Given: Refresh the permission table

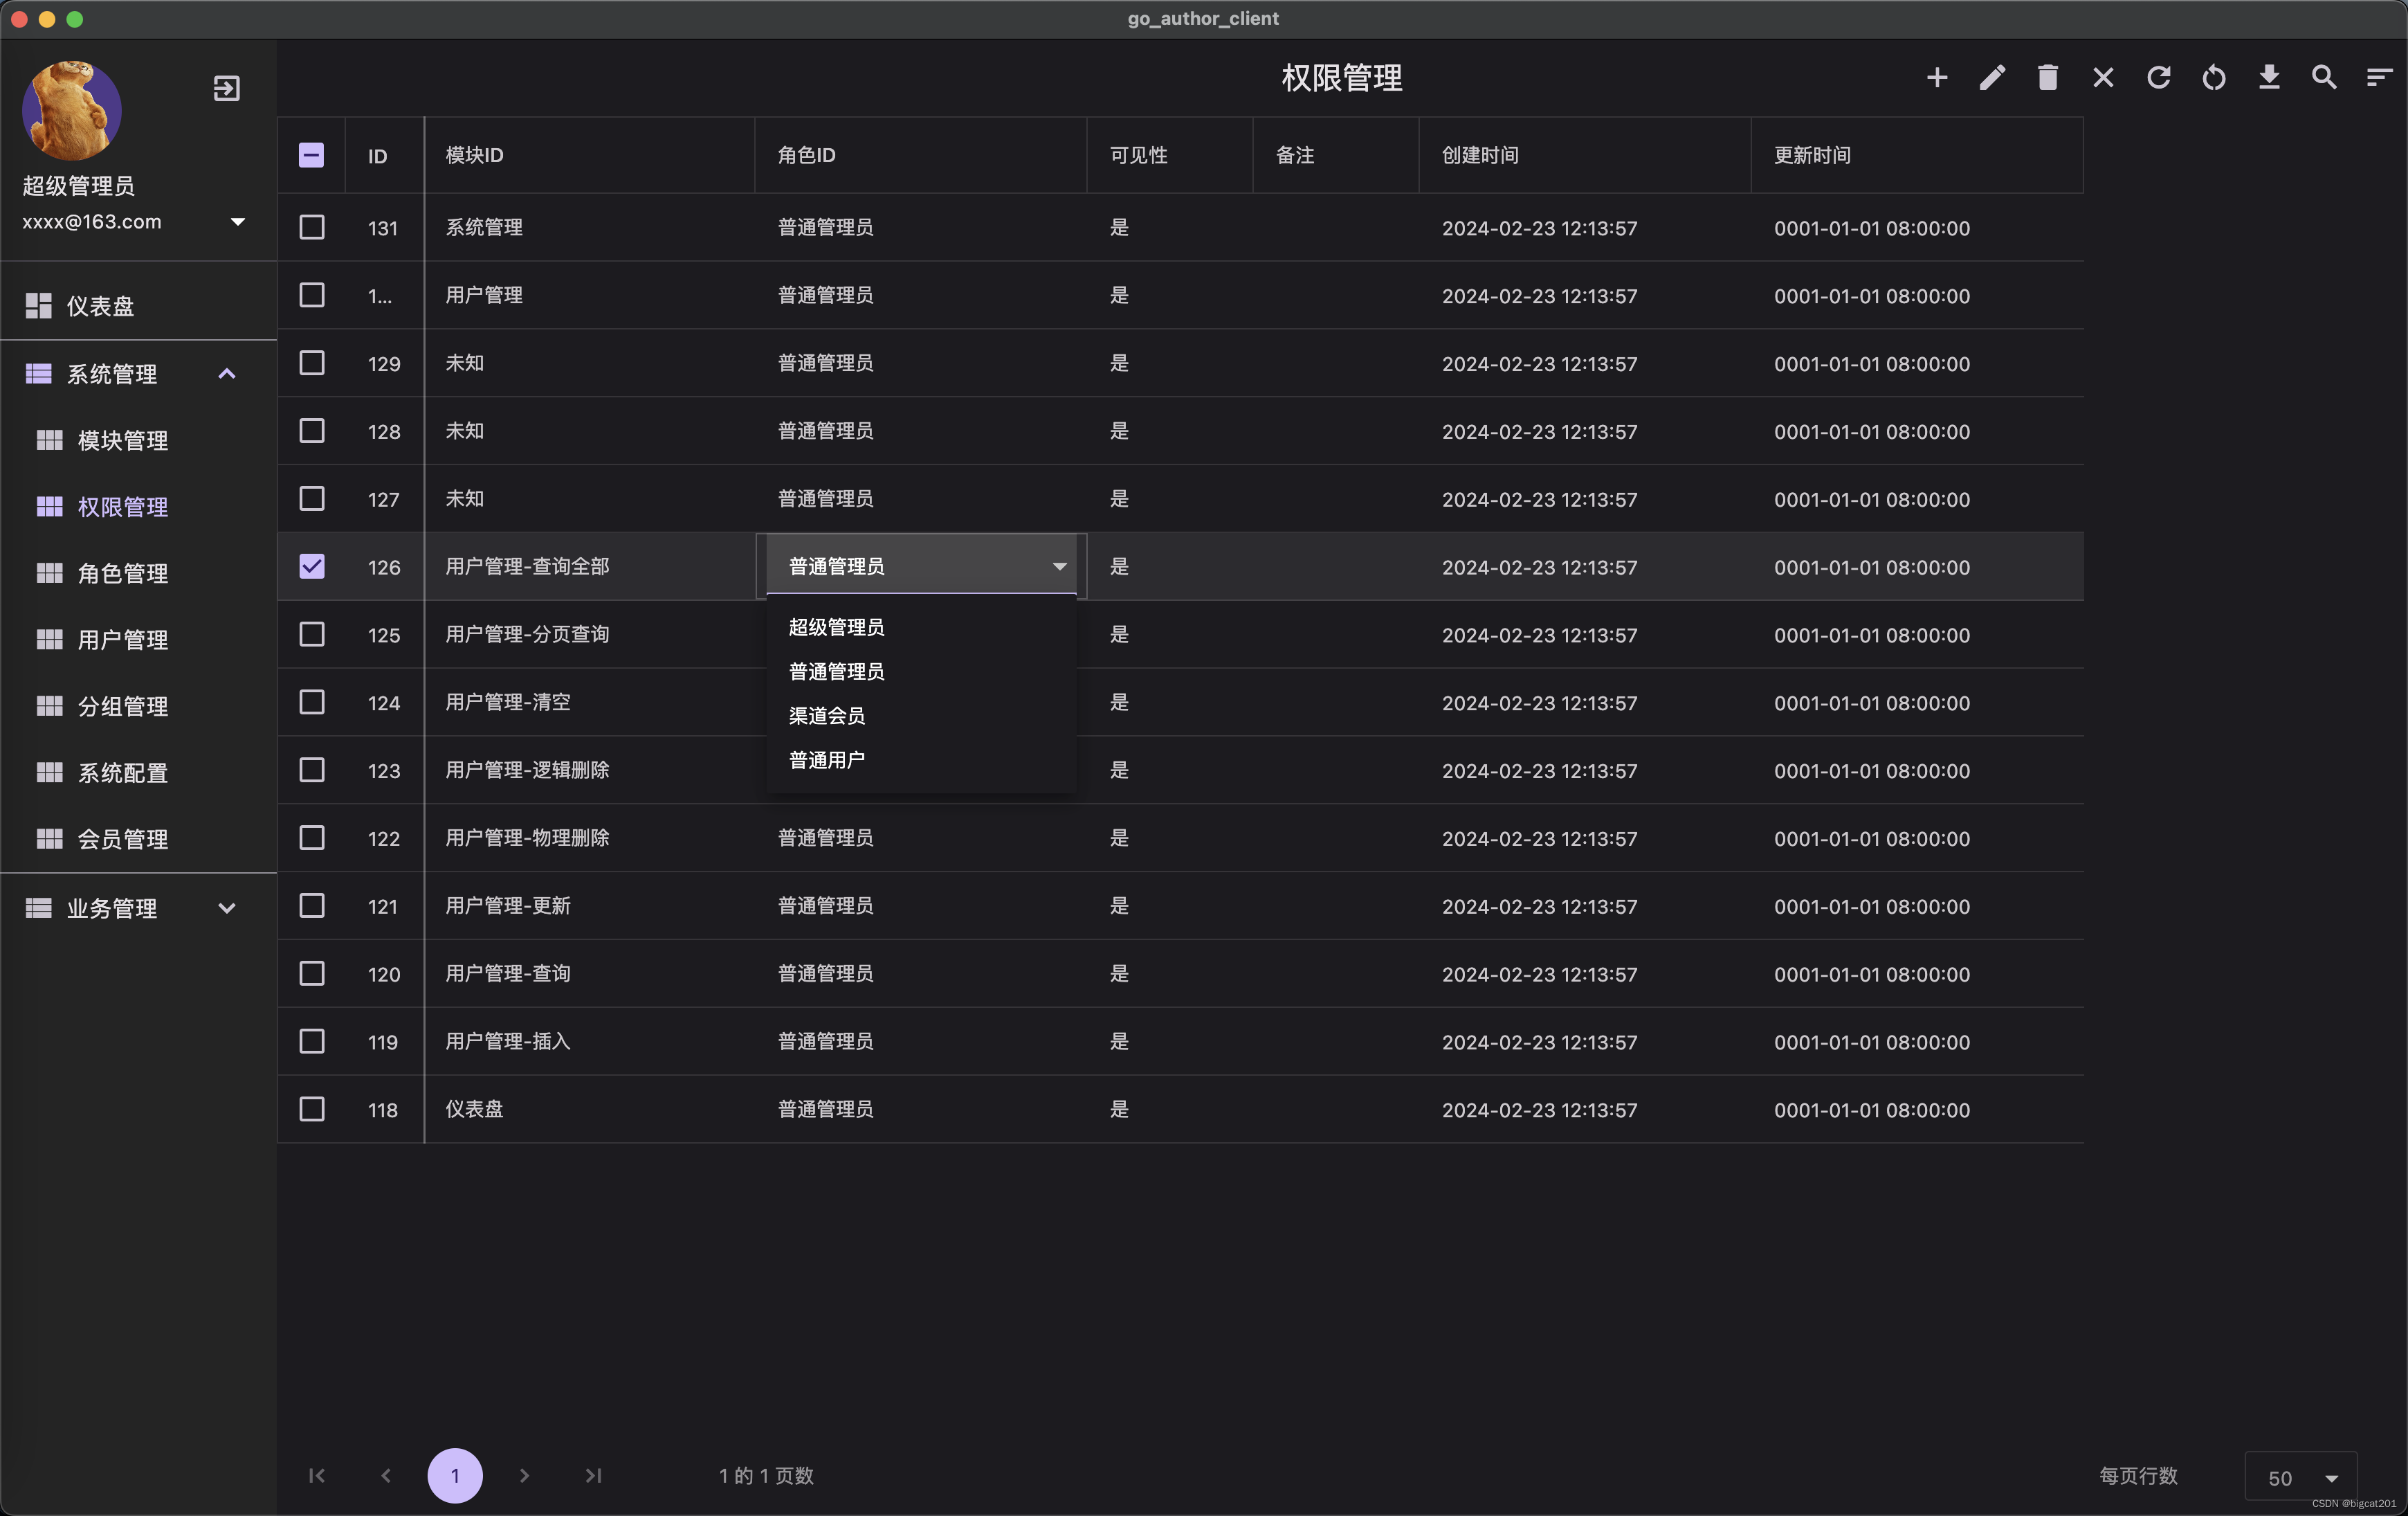Looking at the screenshot, I should pos(2159,77).
